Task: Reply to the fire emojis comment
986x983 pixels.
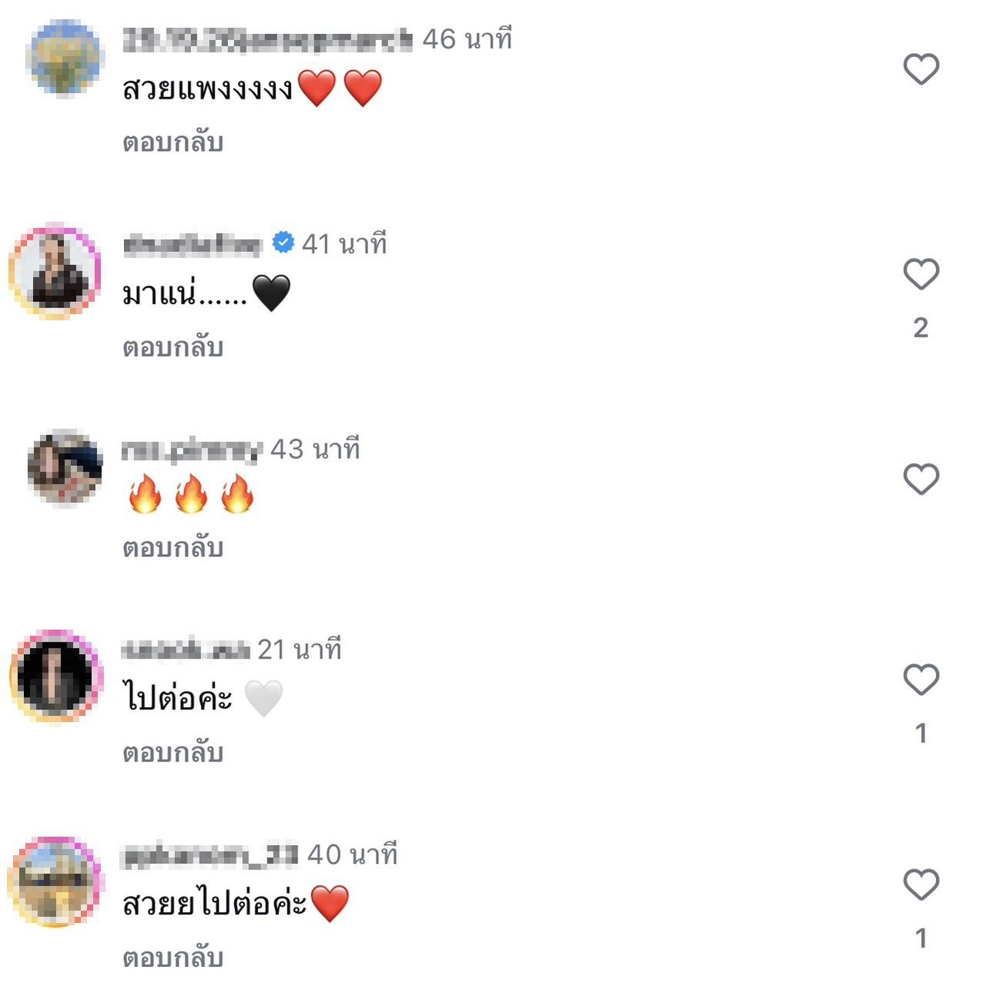Action: click(x=173, y=548)
